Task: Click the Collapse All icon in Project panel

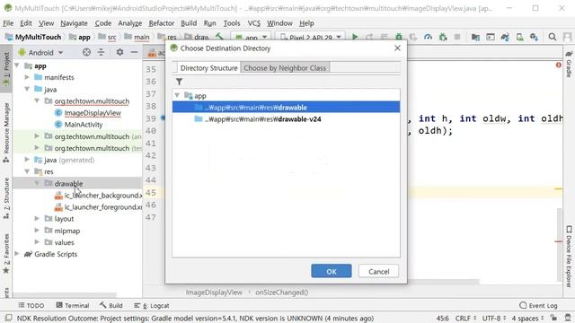Action: 101,52
